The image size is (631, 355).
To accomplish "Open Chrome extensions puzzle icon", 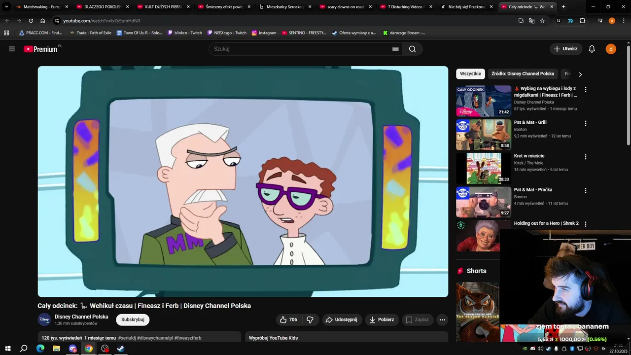I will coord(583,21).
